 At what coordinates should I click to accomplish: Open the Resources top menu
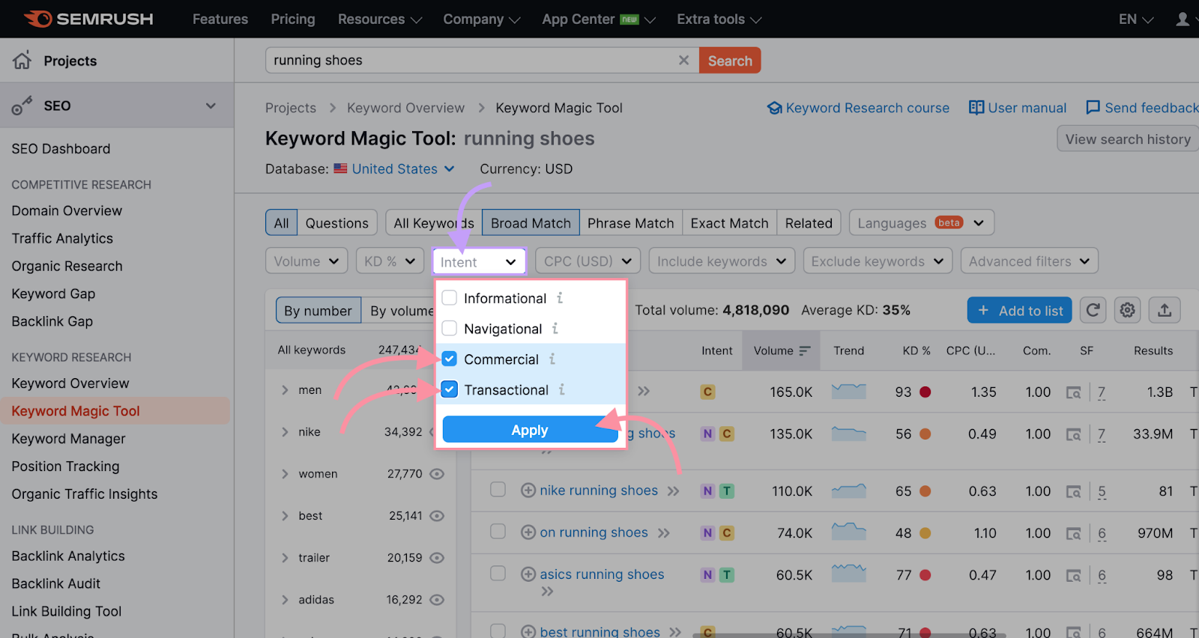coord(380,19)
